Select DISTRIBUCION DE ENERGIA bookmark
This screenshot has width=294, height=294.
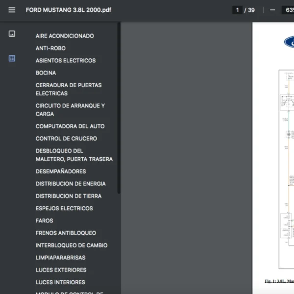click(x=71, y=183)
